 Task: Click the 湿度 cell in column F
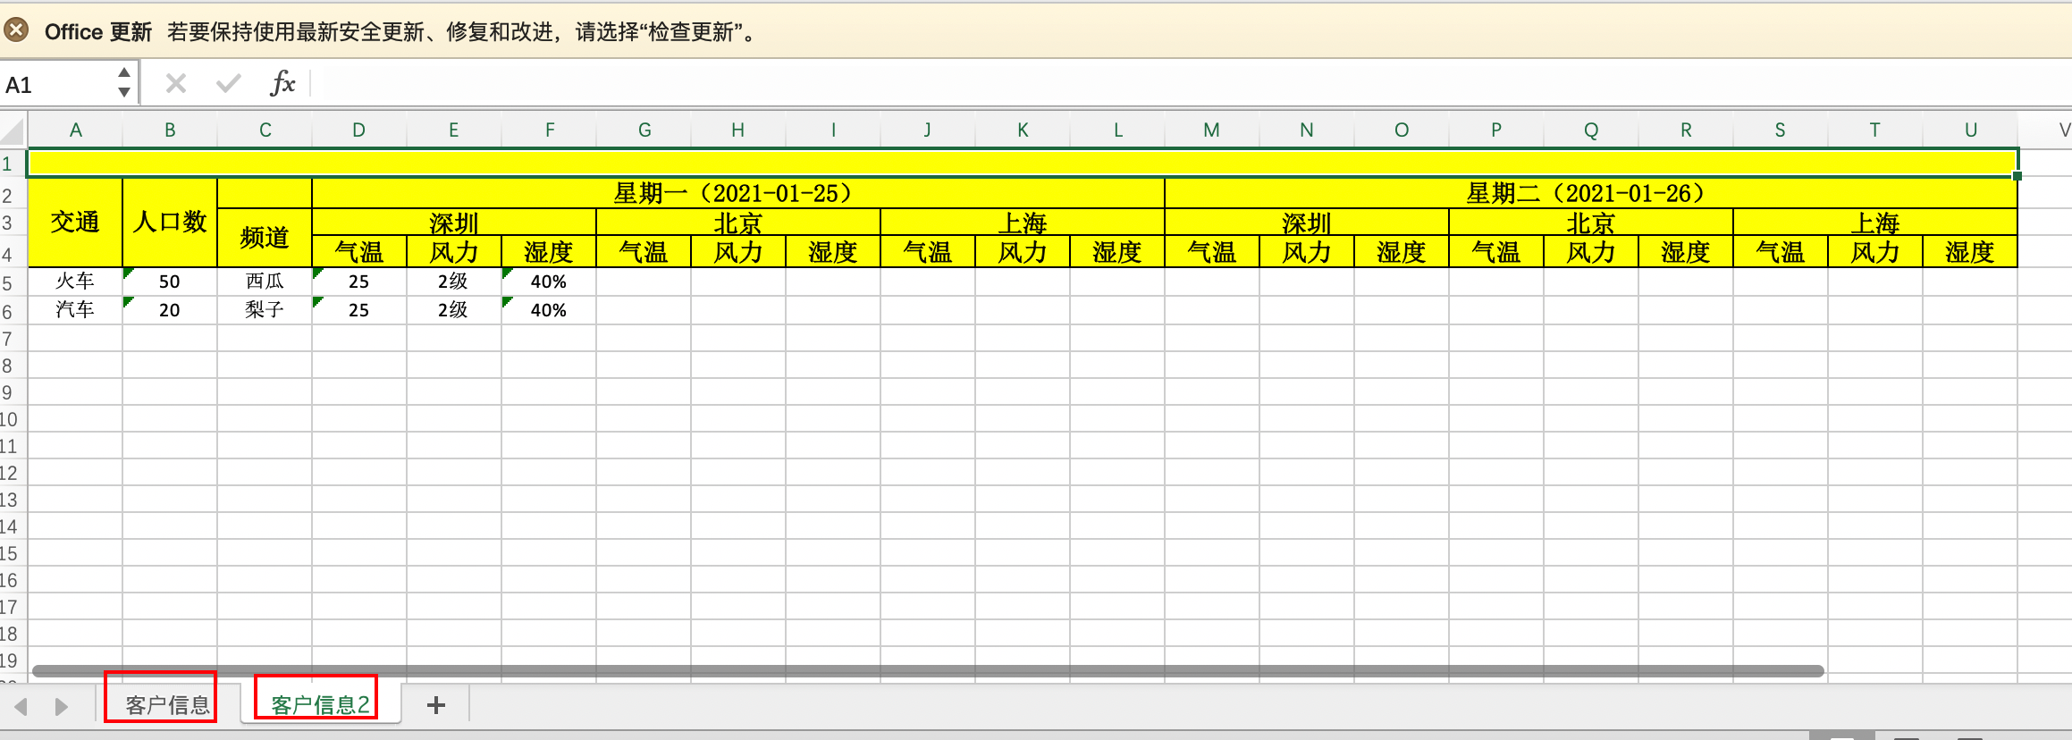(x=549, y=252)
